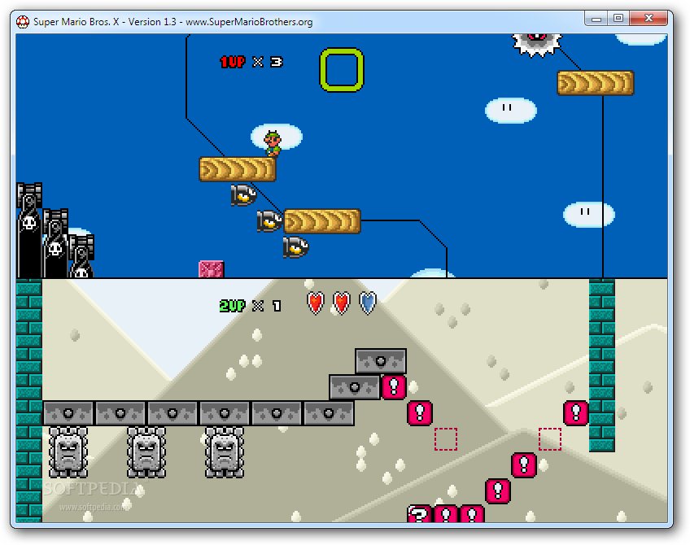690x545 pixels.
Task: Click the middle-height skull Bill Blaster cannon
Action: pos(55,243)
